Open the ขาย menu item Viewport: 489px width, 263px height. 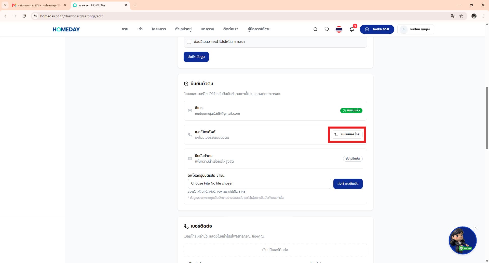[125, 29]
